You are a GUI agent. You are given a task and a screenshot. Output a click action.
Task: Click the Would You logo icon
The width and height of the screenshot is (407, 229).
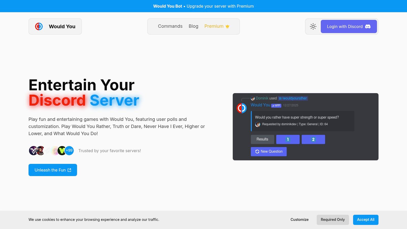(x=39, y=26)
